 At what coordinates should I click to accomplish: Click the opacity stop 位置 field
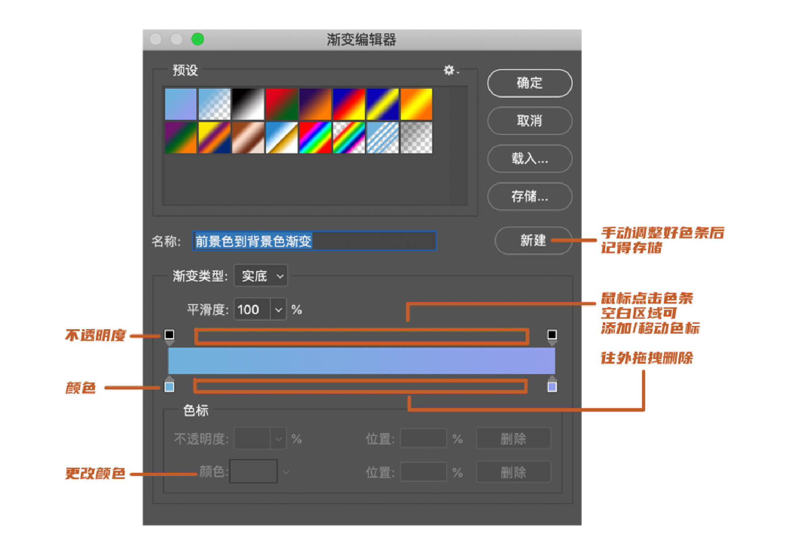click(423, 439)
